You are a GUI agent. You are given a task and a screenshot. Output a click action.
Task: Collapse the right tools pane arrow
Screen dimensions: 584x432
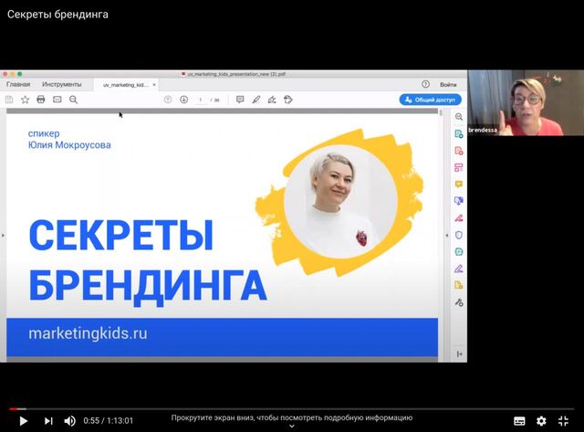(x=447, y=236)
